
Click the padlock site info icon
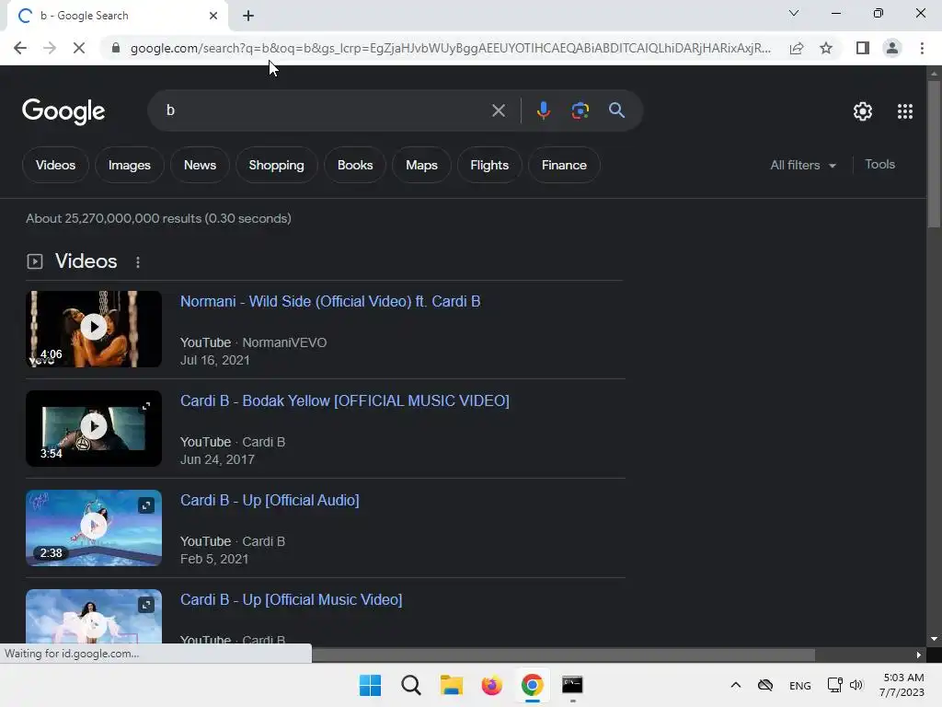pos(116,48)
